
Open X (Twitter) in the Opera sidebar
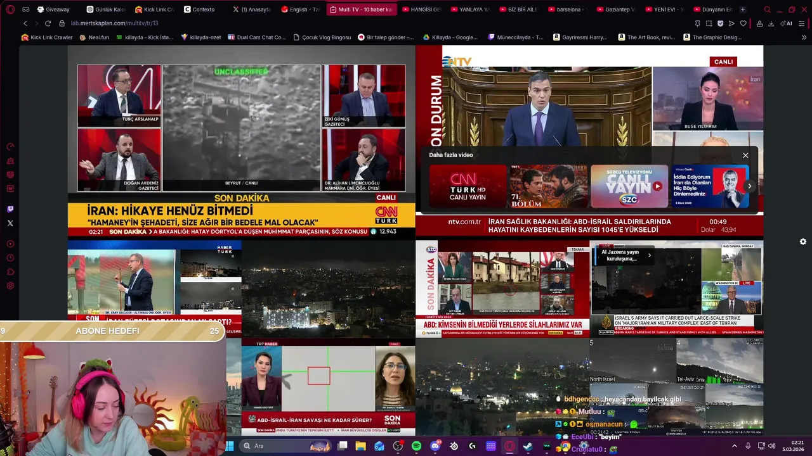[10, 223]
